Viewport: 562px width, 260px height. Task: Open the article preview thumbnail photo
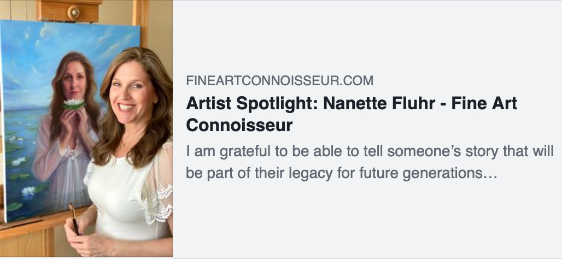point(86,129)
